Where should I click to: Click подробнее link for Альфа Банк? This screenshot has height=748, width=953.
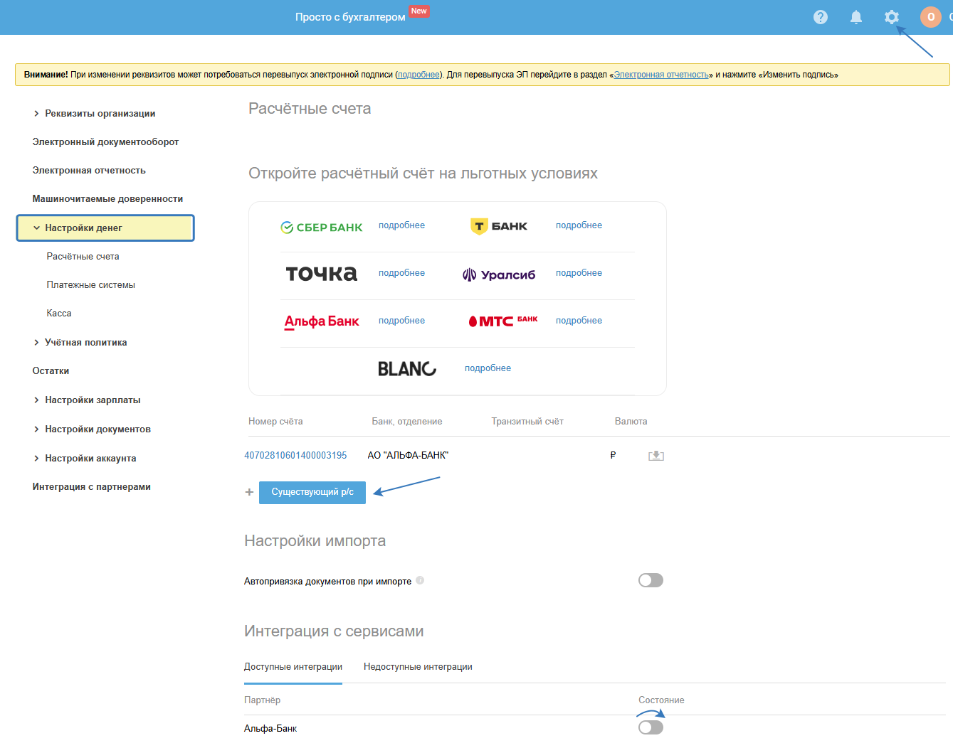401,321
